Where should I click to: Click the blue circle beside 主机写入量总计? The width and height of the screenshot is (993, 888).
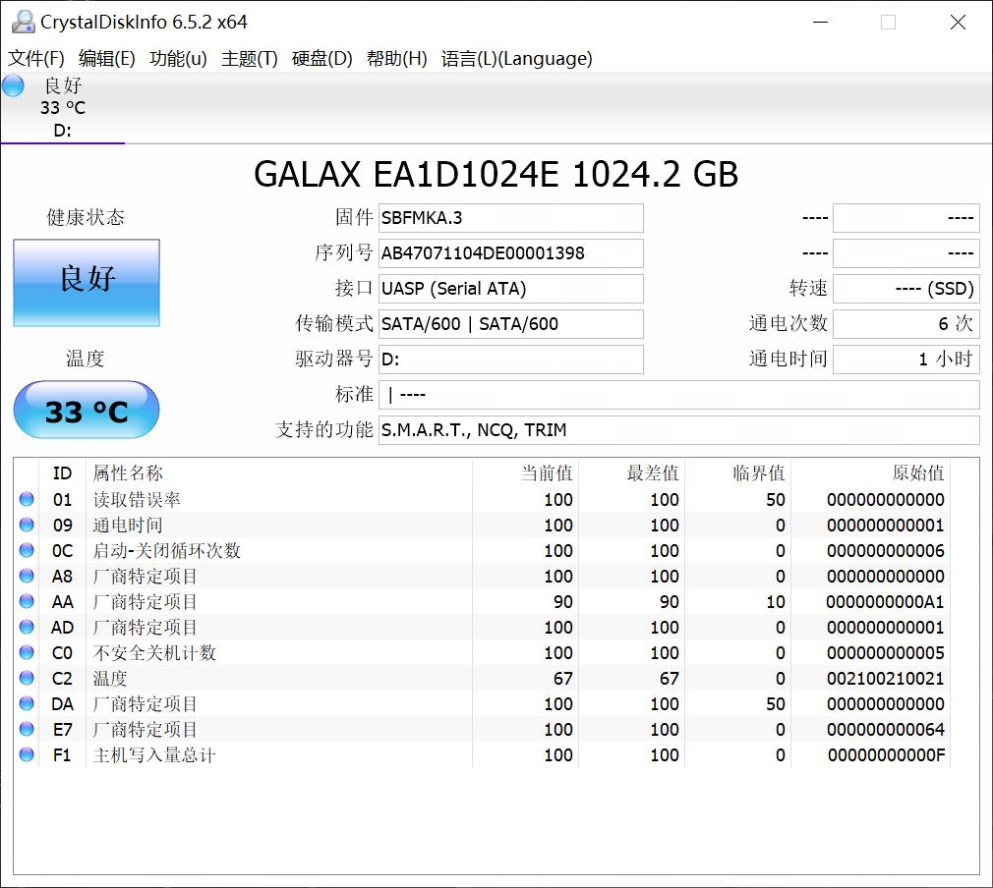(26, 754)
